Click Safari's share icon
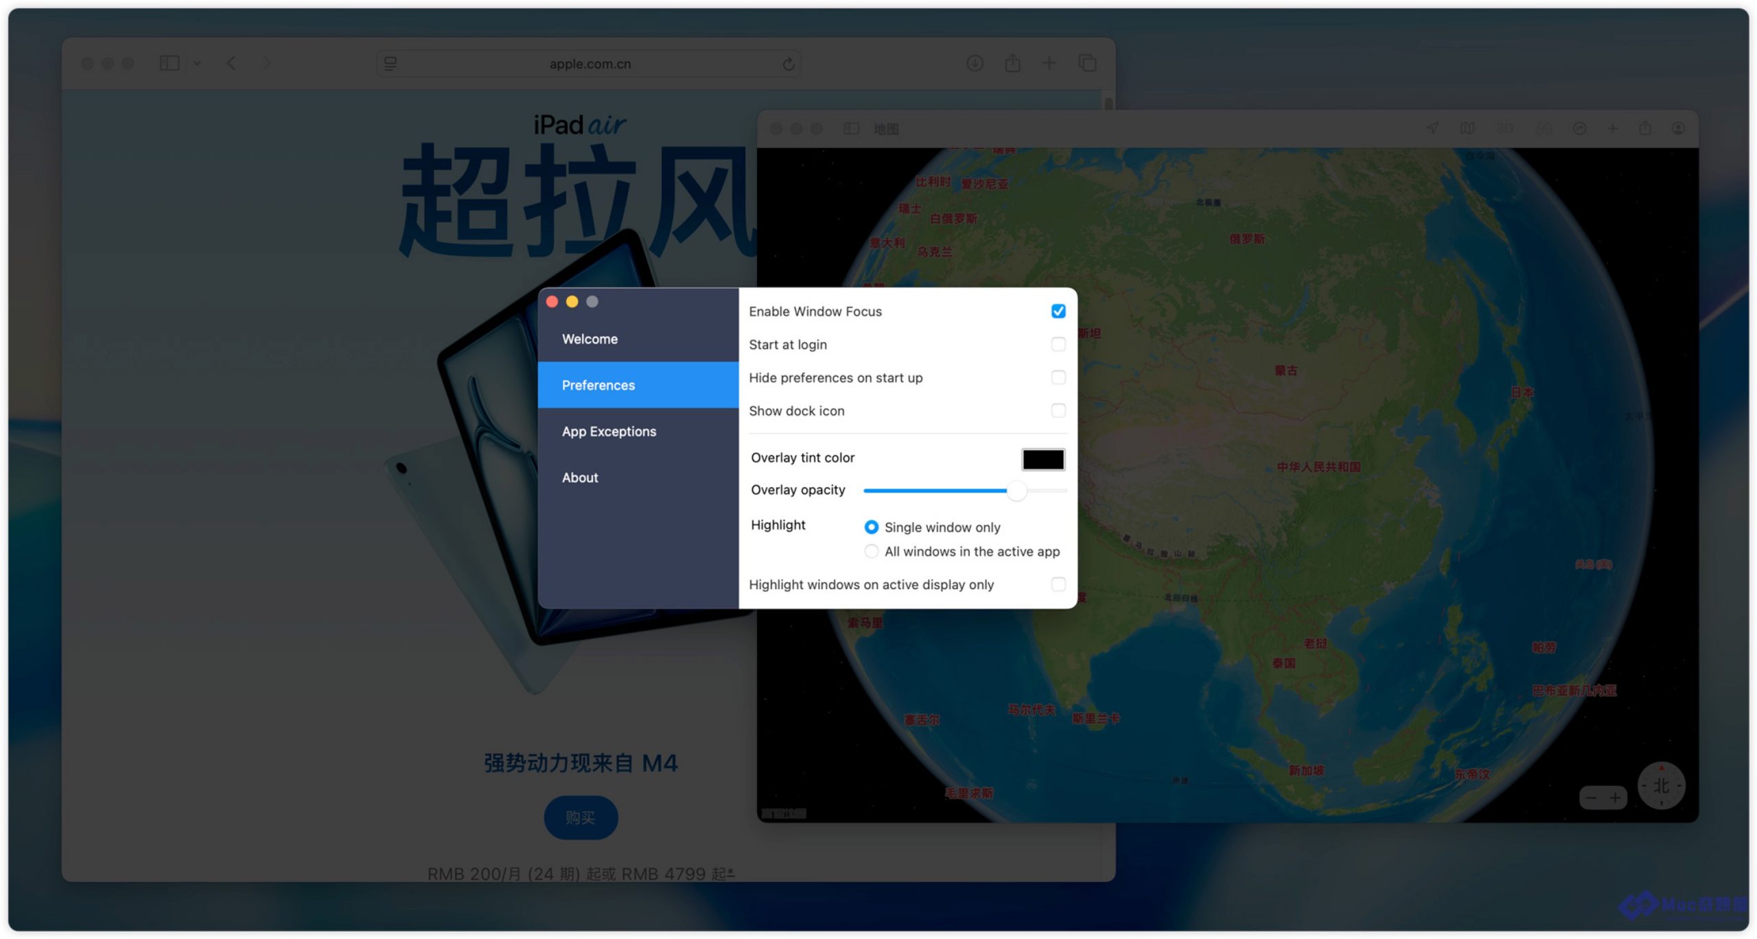This screenshot has width=1757, height=939. (x=1012, y=64)
